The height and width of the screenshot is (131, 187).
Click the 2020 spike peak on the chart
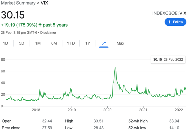pos(115,68)
